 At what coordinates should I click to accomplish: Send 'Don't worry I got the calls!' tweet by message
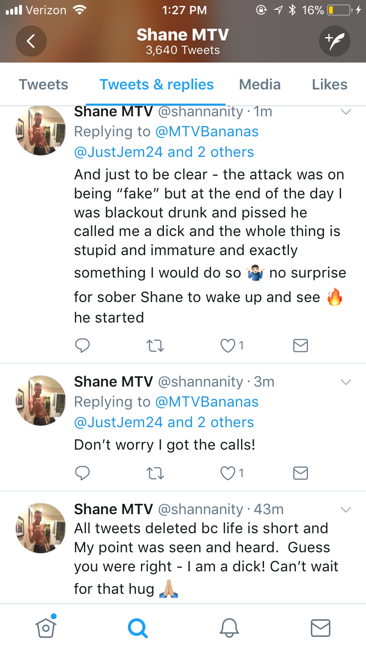click(300, 473)
